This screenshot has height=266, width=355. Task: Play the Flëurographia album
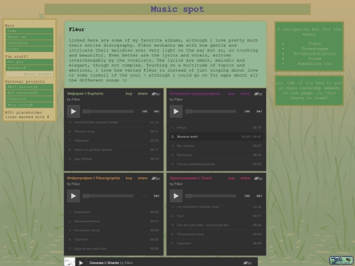coord(74,196)
